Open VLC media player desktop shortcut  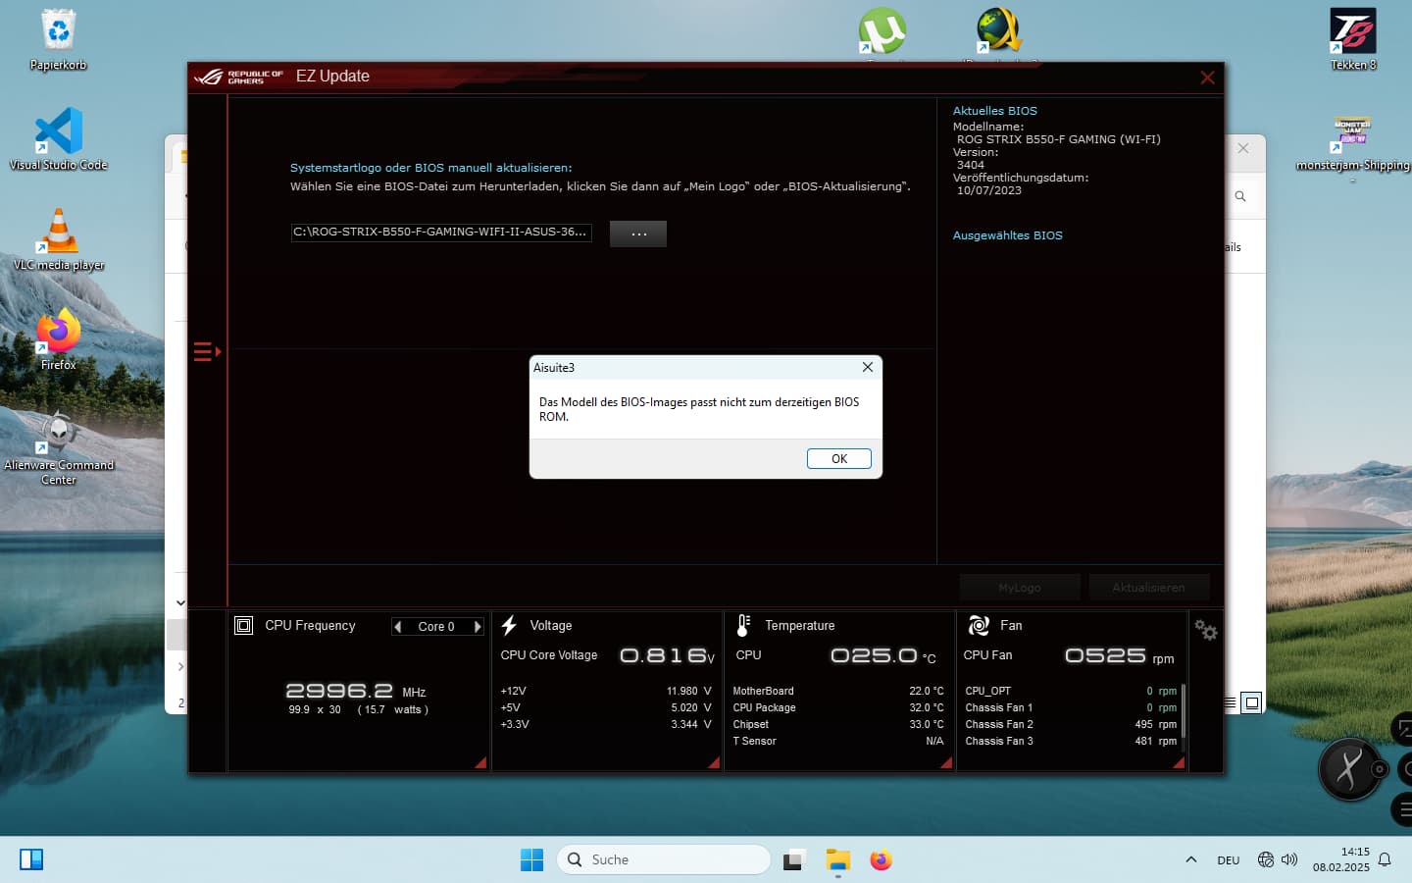click(x=58, y=239)
